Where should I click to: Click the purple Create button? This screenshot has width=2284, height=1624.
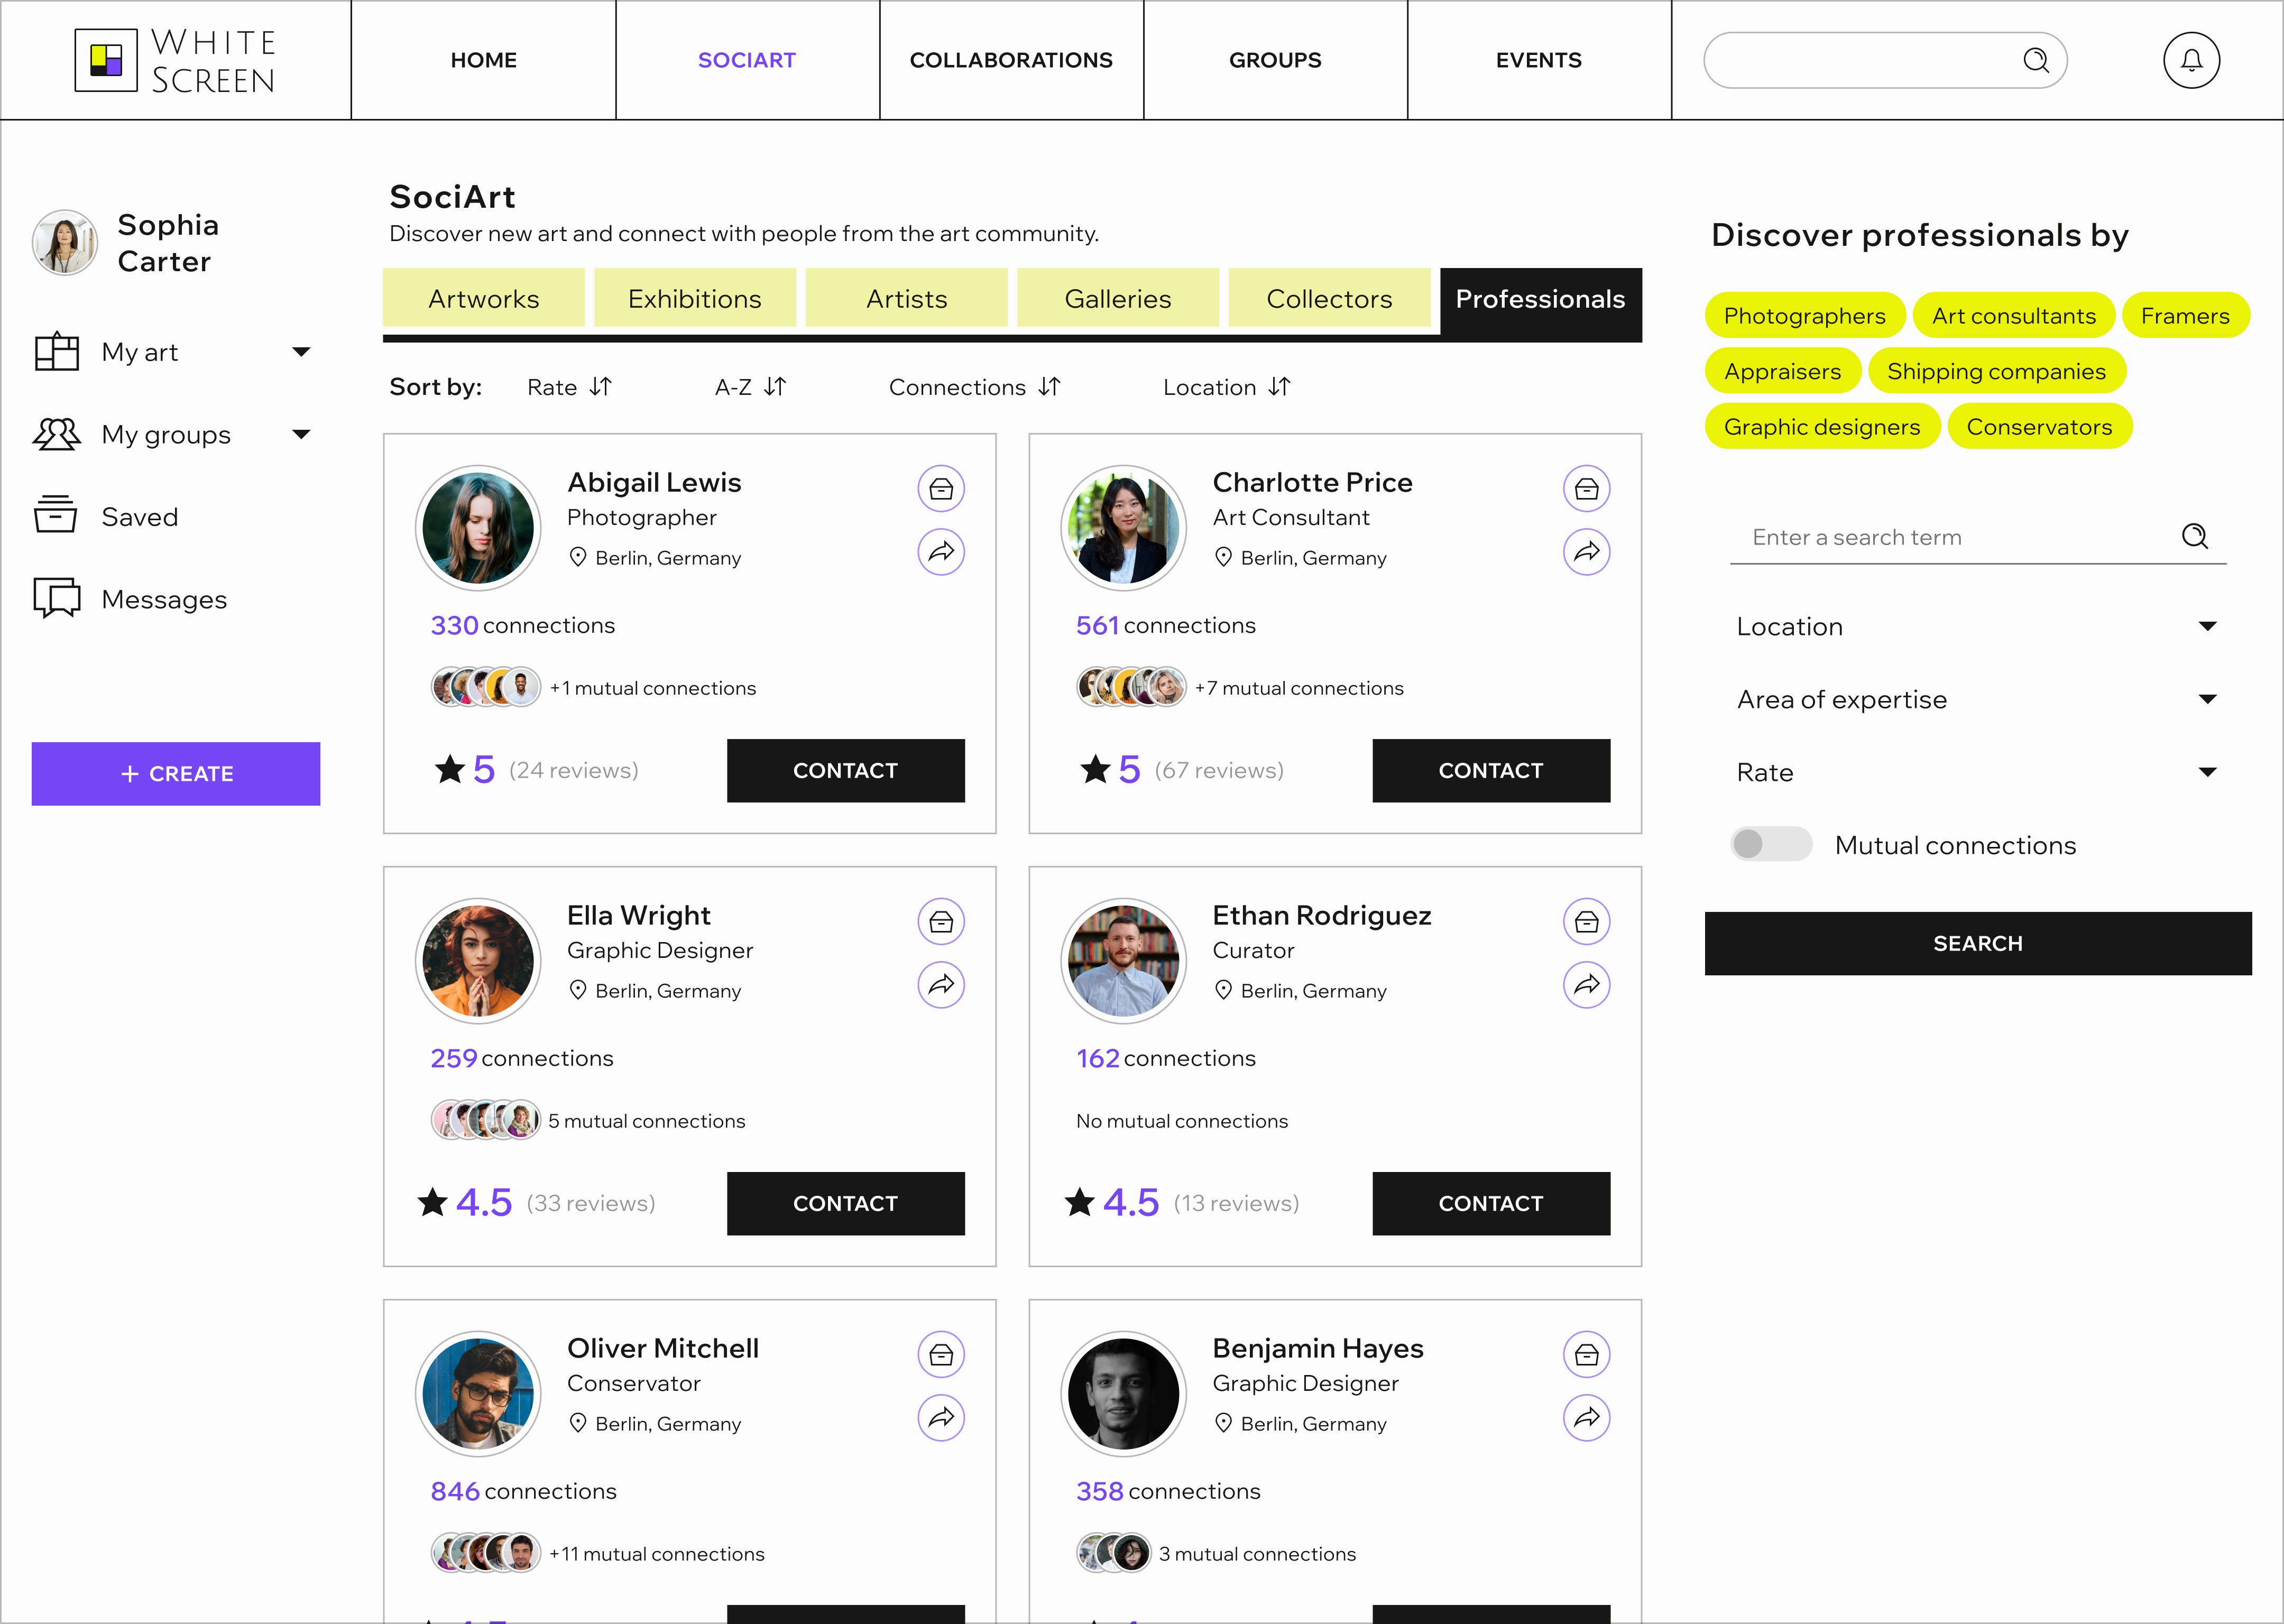click(176, 774)
